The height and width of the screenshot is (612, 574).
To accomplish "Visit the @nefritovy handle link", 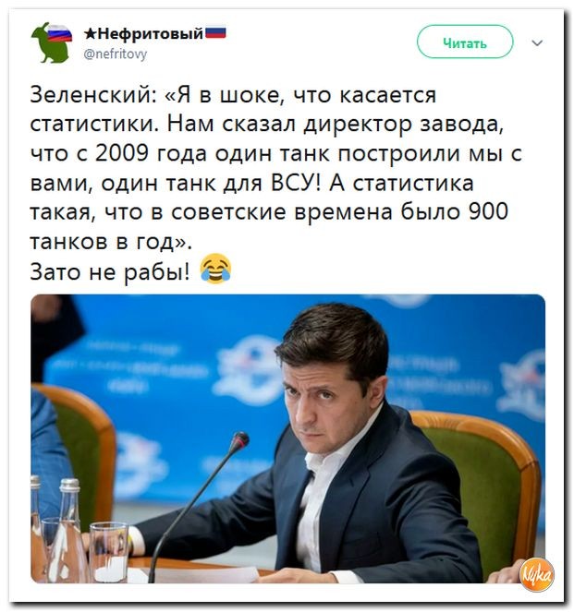I will (116, 54).
